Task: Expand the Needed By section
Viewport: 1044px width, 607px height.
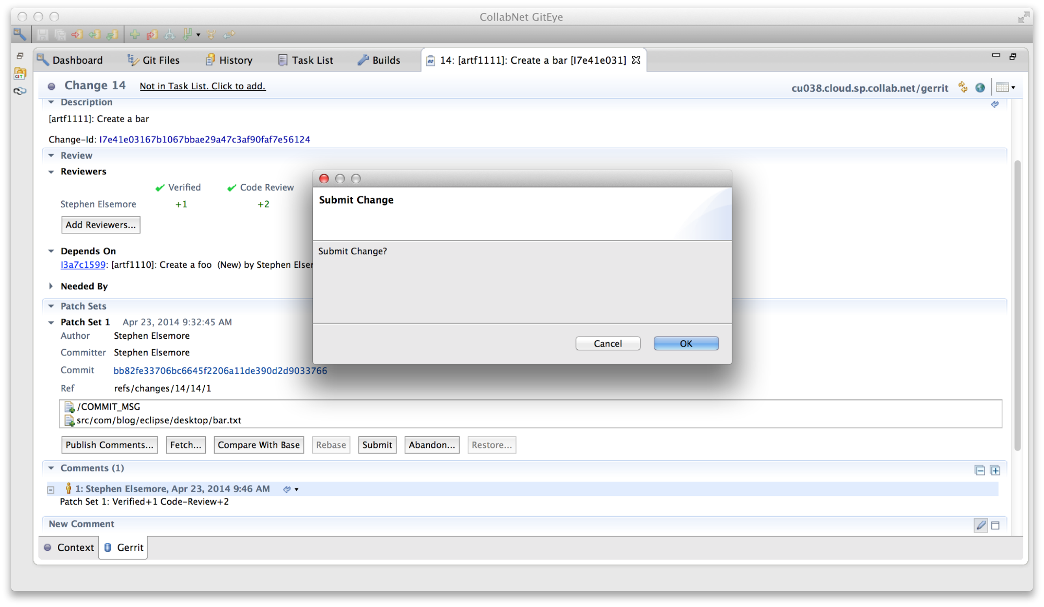Action: click(x=51, y=286)
